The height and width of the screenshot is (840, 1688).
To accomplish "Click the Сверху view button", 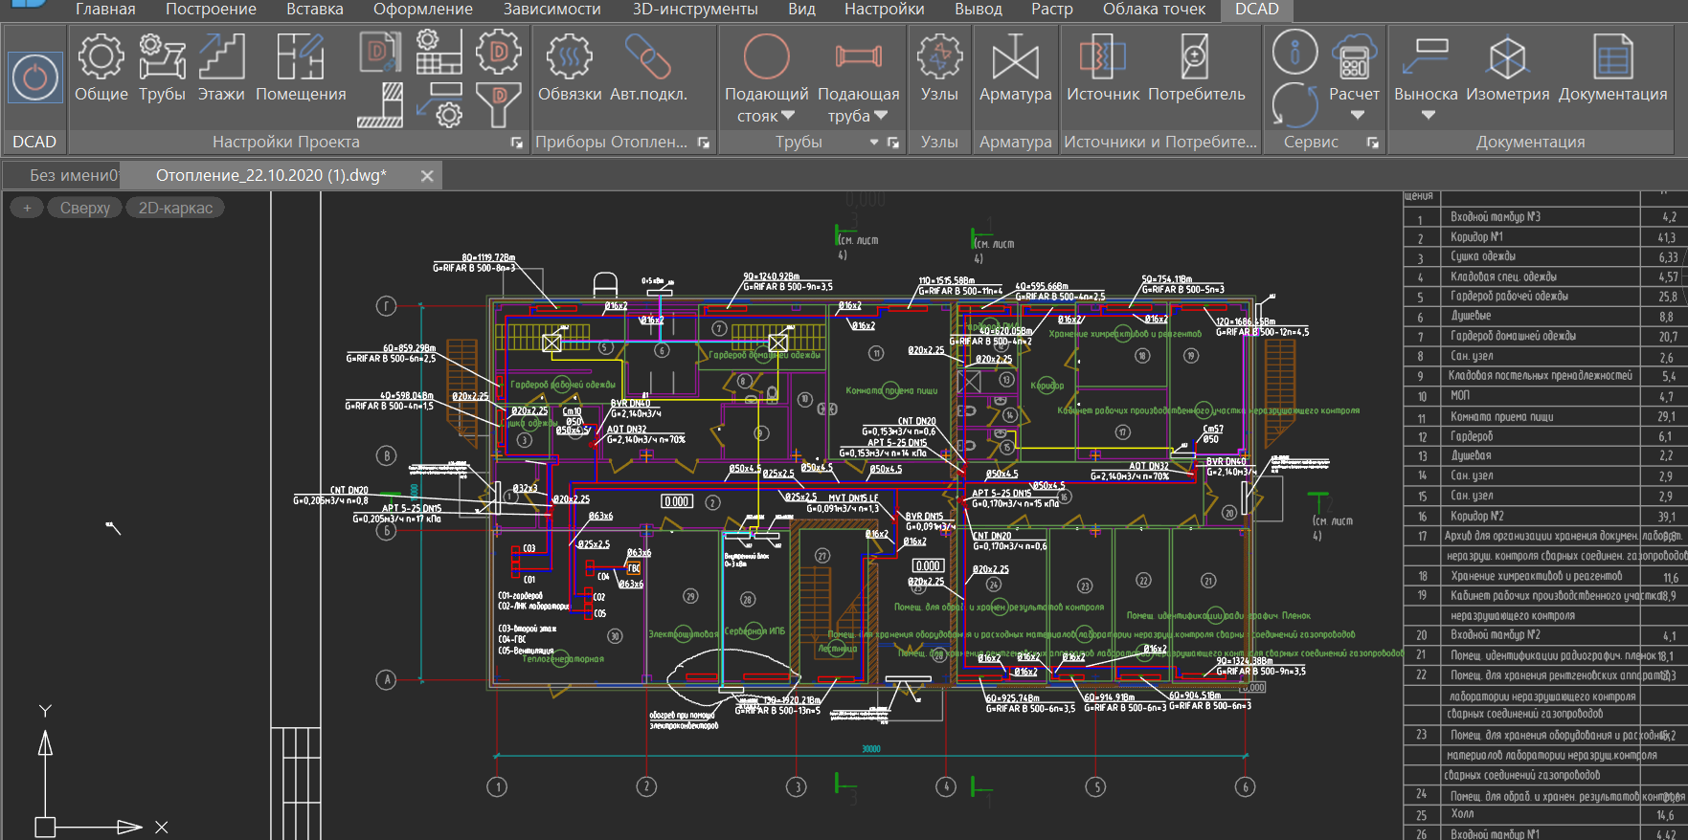I will [85, 208].
